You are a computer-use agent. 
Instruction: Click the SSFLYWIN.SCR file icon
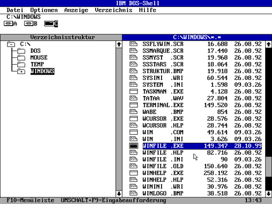[134, 44]
